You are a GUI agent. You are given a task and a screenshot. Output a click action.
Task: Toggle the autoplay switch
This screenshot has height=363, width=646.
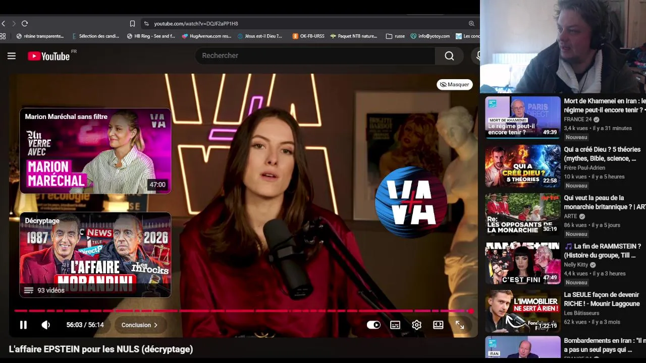(373, 325)
